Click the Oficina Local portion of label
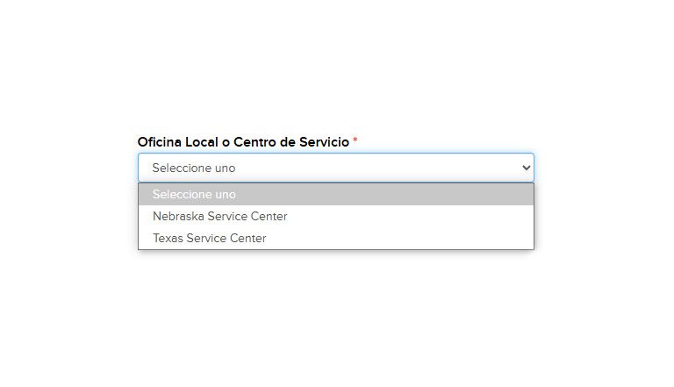 [x=178, y=142]
